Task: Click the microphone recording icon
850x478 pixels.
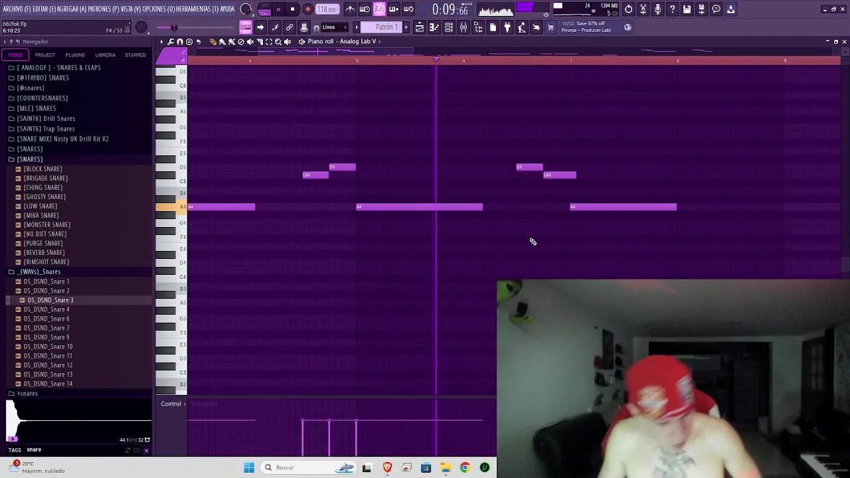Action: 657,9
